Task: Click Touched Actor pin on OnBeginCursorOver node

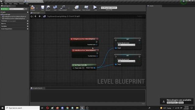Action: coord(97,45)
